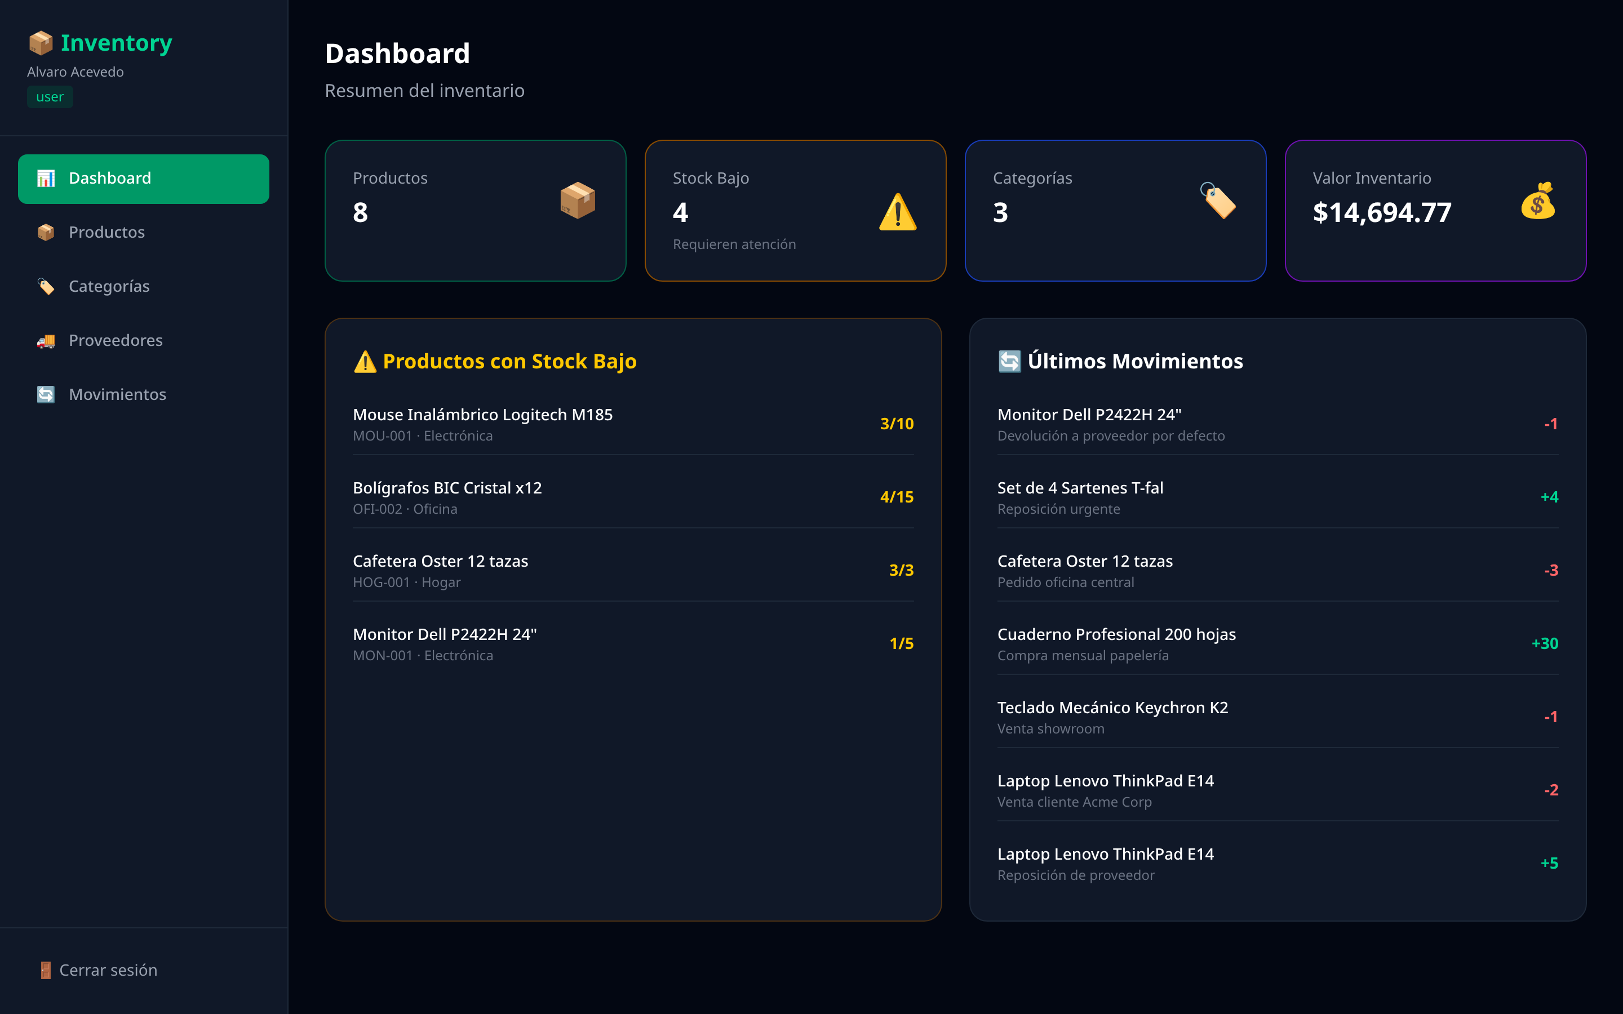Click the 4/15 stock indicator
Viewport: 1623px width, 1014px height.
click(x=897, y=497)
